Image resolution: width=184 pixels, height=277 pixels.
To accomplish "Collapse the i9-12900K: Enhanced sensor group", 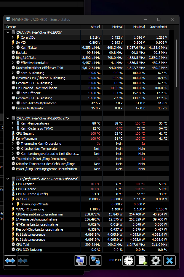I will tap(8, 179).
